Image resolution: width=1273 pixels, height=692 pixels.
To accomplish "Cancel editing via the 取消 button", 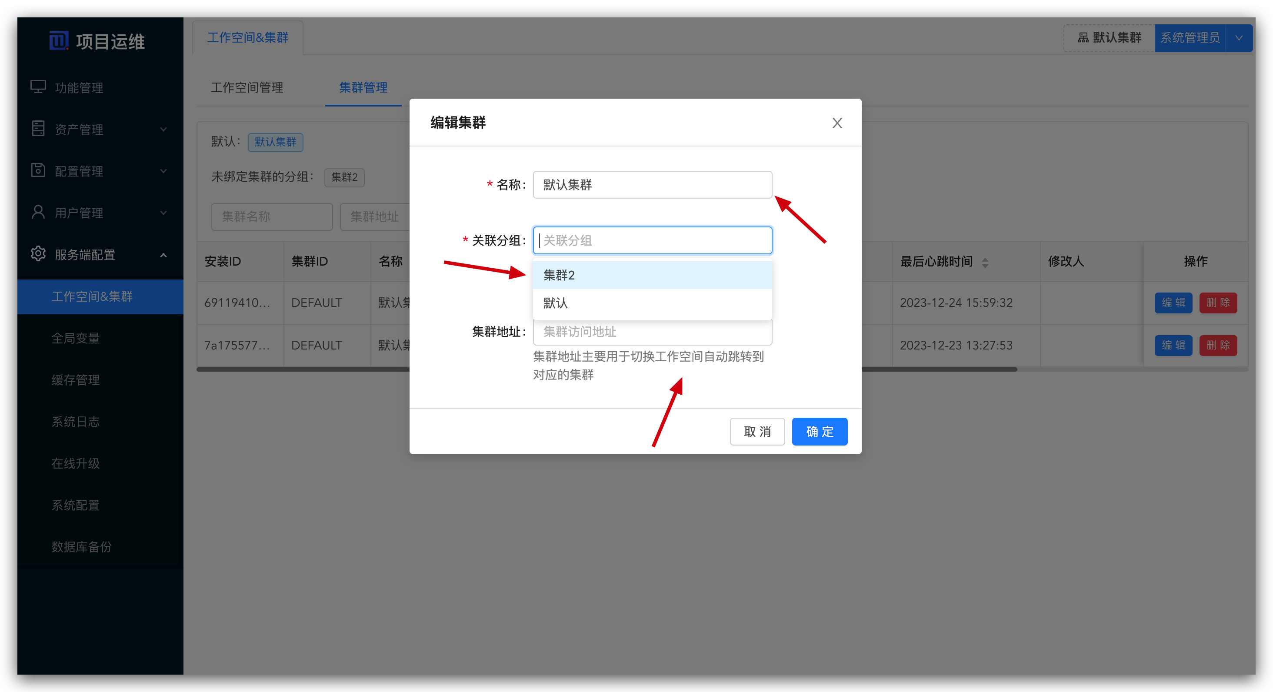I will pos(757,431).
